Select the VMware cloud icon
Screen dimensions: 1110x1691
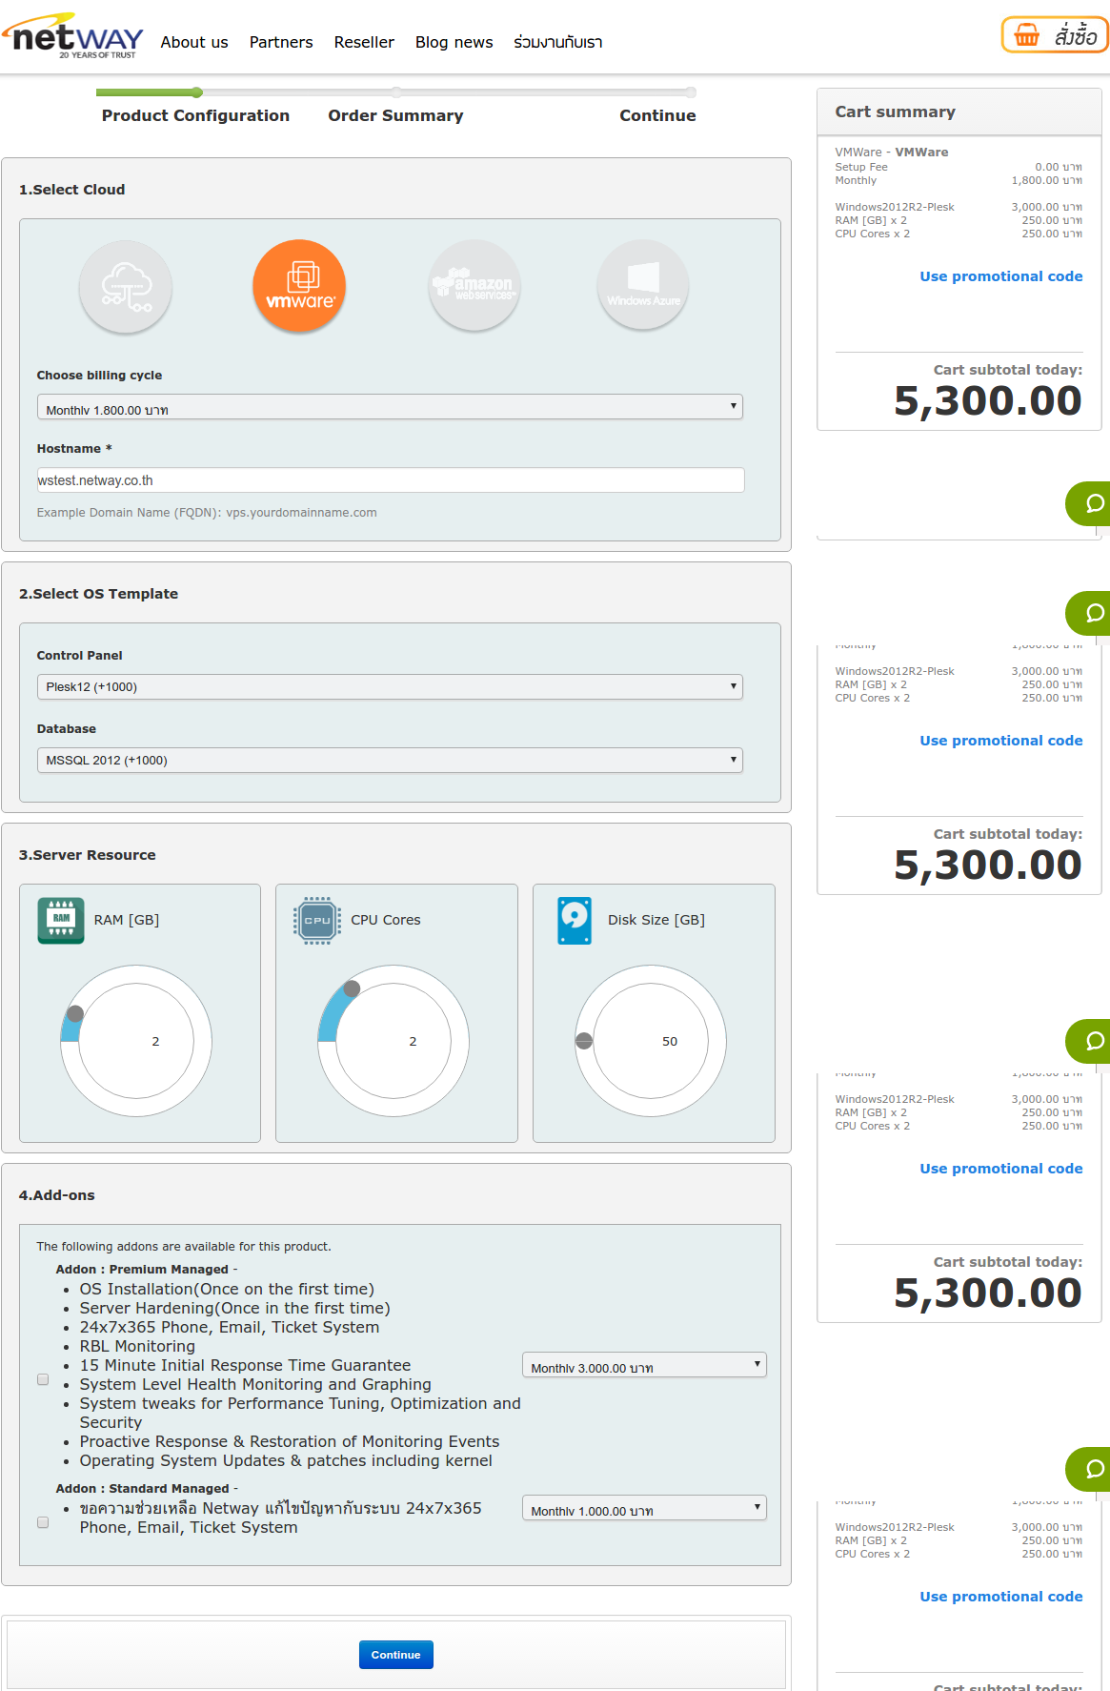299,286
